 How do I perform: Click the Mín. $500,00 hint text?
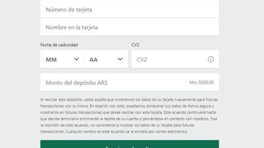[x=202, y=82]
